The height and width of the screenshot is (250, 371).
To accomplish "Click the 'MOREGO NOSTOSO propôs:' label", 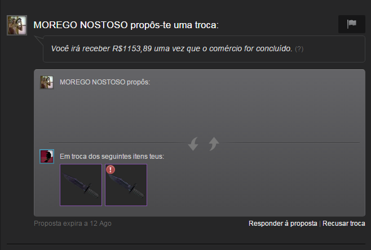I will (x=105, y=82).
